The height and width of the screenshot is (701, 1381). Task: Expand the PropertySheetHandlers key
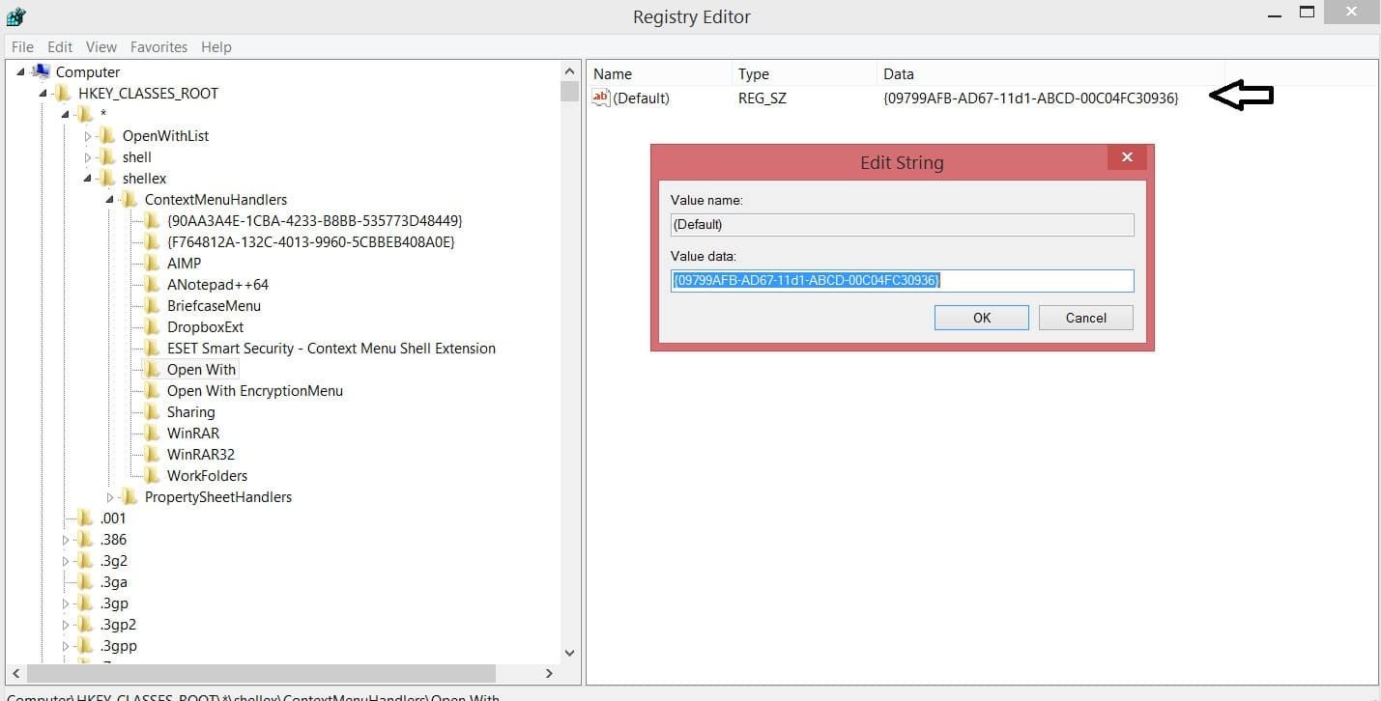coord(110,497)
